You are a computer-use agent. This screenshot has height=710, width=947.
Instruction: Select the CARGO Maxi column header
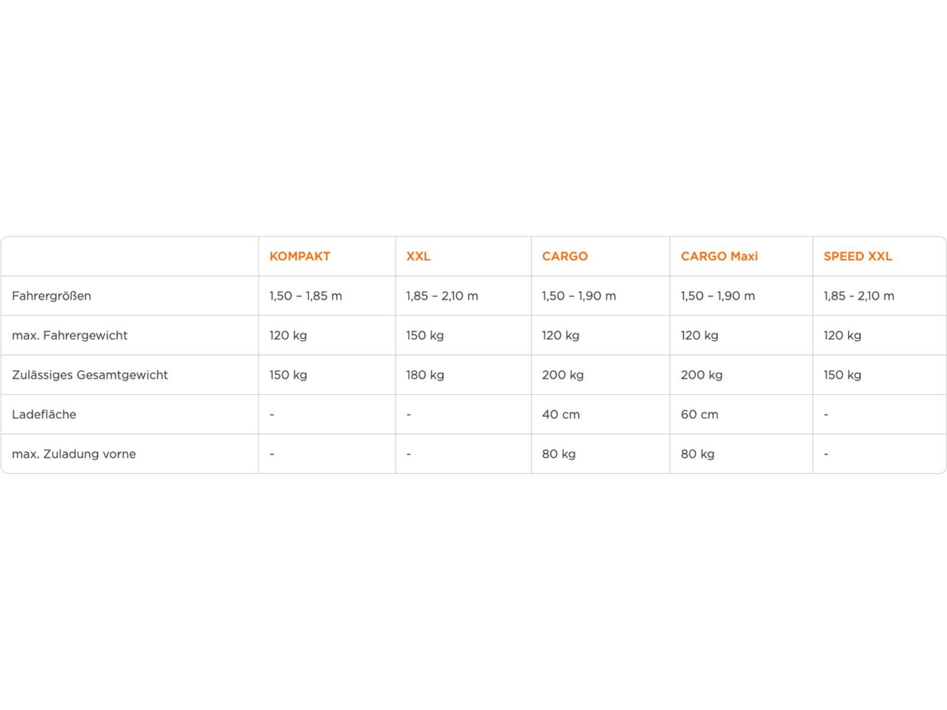(x=719, y=256)
